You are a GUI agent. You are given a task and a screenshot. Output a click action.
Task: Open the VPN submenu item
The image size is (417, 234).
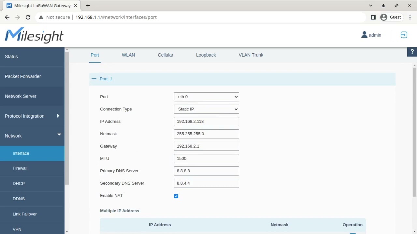tap(32, 229)
